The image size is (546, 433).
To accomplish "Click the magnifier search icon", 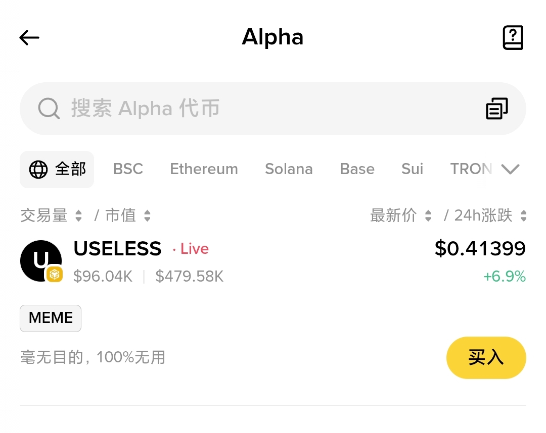I will (x=49, y=109).
